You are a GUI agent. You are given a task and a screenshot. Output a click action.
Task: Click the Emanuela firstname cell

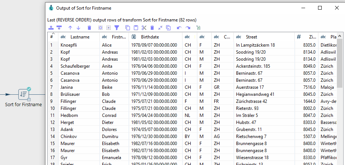[x=114, y=158]
